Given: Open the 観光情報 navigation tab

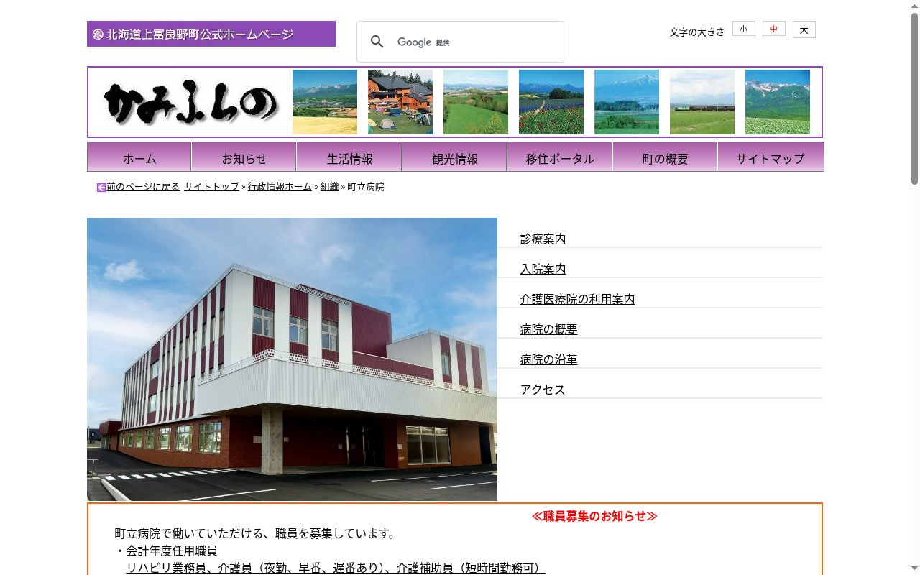Looking at the screenshot, I should click(x=455, y=157).
